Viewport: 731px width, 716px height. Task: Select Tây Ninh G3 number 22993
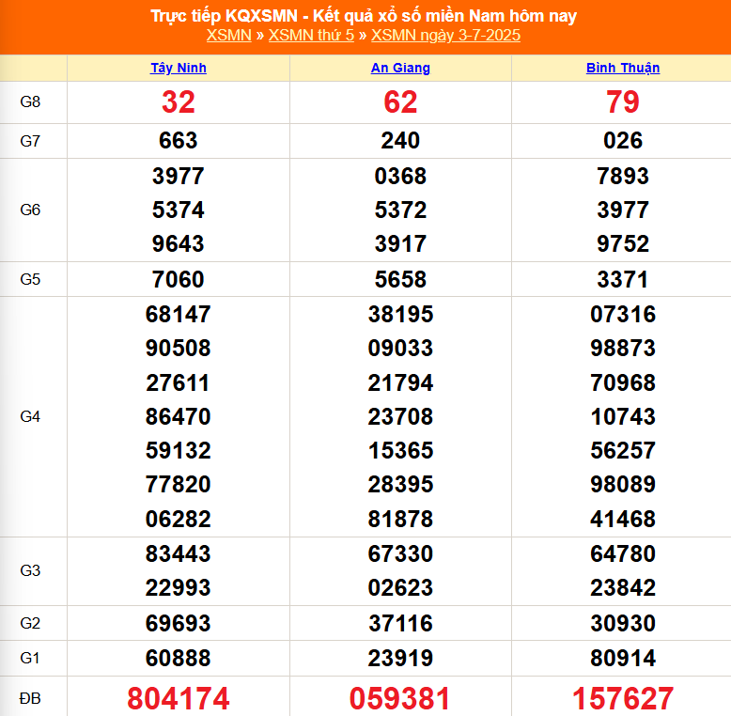pos(179,588)
